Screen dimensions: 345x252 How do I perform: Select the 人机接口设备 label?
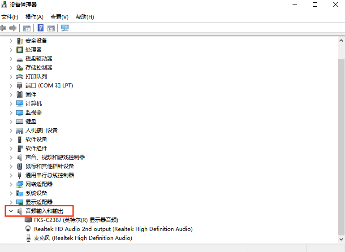(x=42, y=130)
